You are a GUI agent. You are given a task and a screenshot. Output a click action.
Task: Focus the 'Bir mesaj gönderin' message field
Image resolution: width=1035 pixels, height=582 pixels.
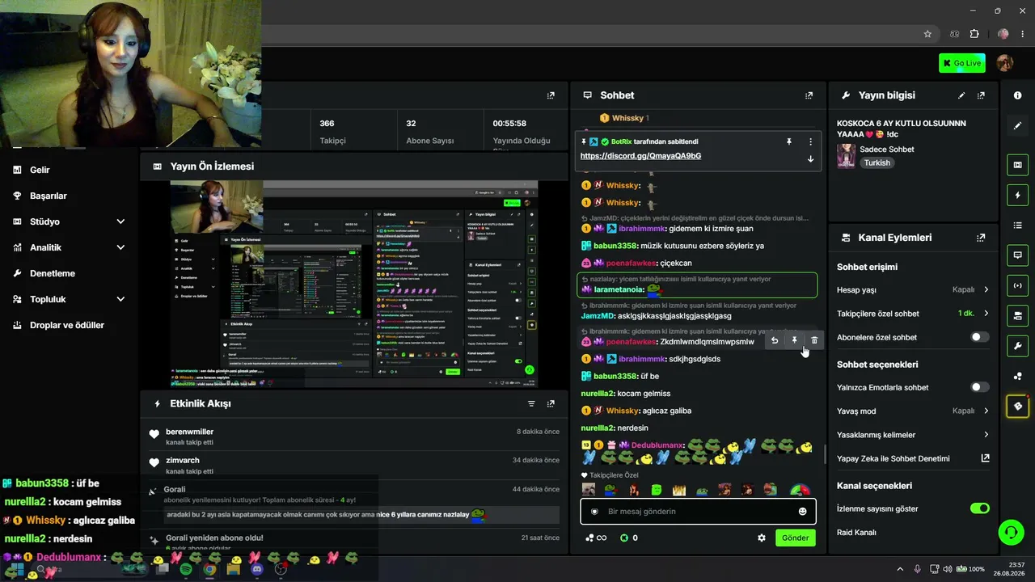click(x=698, y=512)
